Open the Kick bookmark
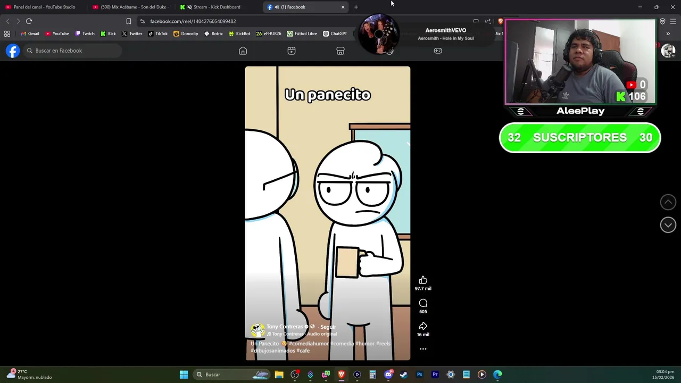This screenshot has height=383, width=681. 108,34
